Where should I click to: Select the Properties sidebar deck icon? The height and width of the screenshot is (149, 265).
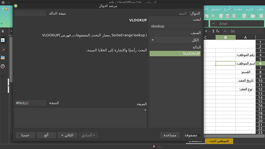point(3,40)
